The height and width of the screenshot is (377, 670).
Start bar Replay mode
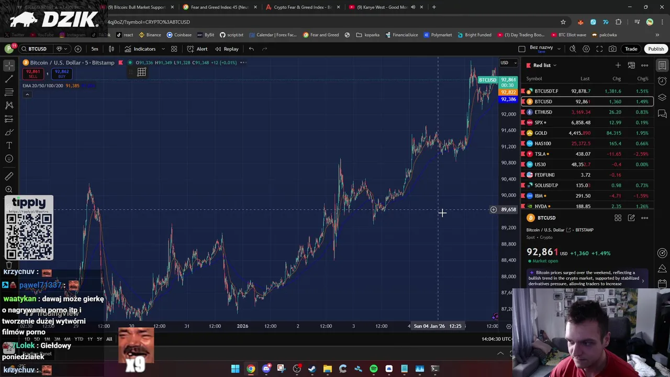click(226, 49)
